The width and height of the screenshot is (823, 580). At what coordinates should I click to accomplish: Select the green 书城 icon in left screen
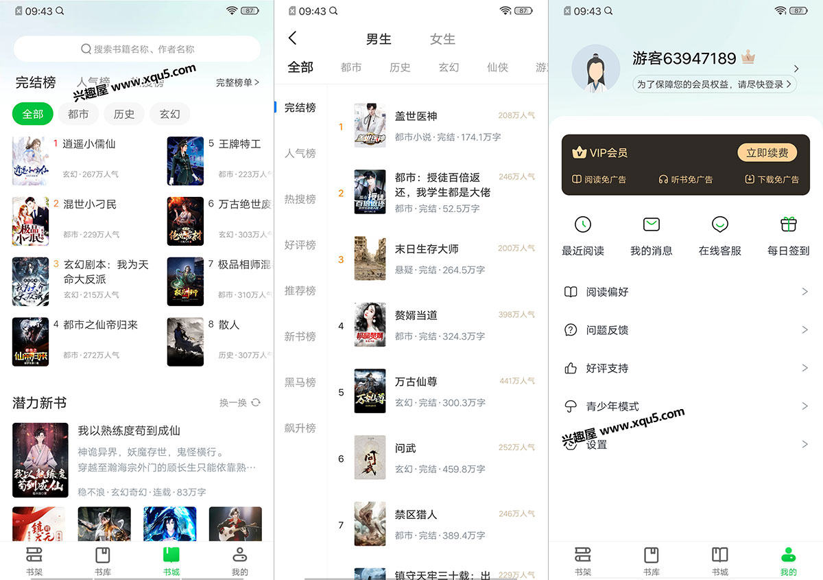(171, 555)
